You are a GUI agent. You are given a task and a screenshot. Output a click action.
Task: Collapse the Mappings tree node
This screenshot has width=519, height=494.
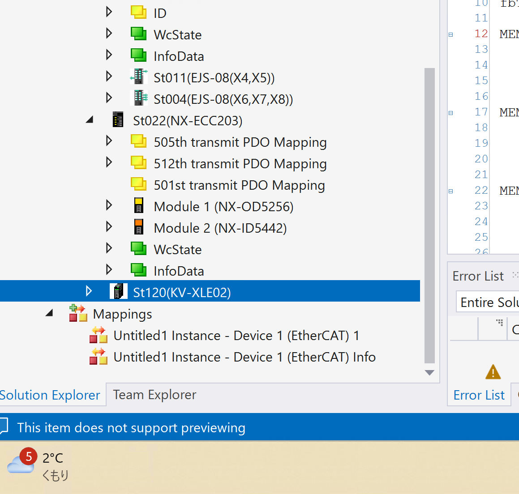[49, 313]
